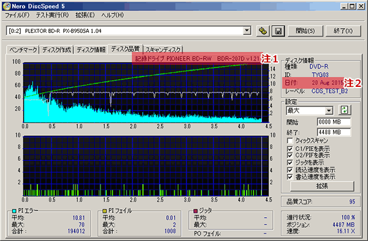Click the PI error maximum value 70
The image size is (368, 241).
81,224
